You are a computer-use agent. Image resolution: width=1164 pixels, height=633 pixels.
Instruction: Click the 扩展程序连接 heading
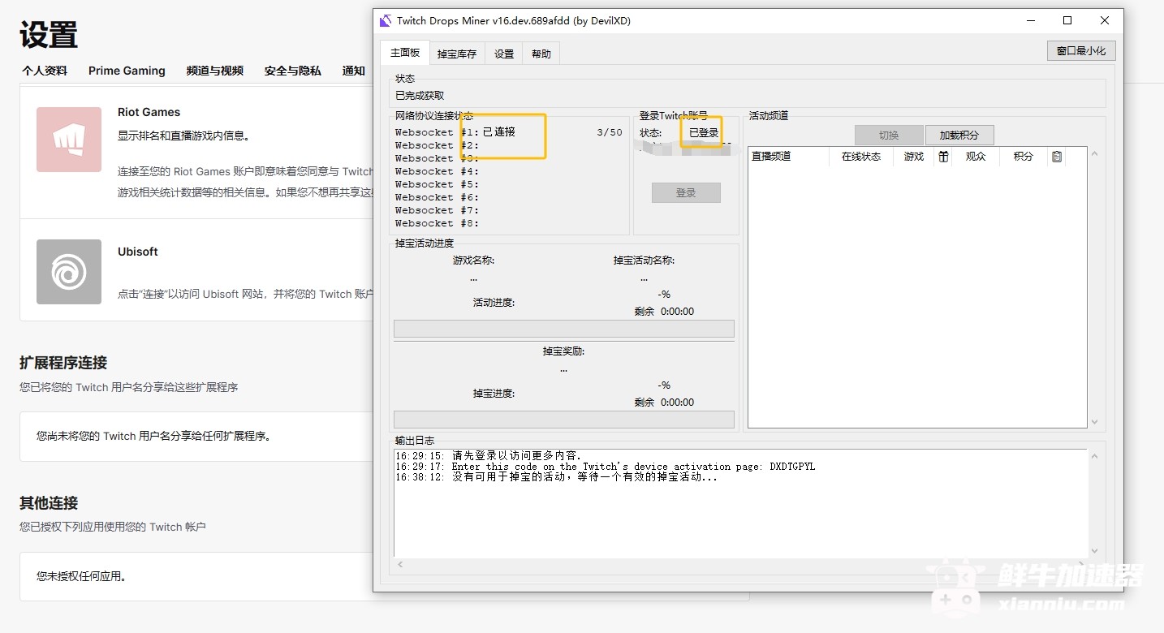click(63, 363)
